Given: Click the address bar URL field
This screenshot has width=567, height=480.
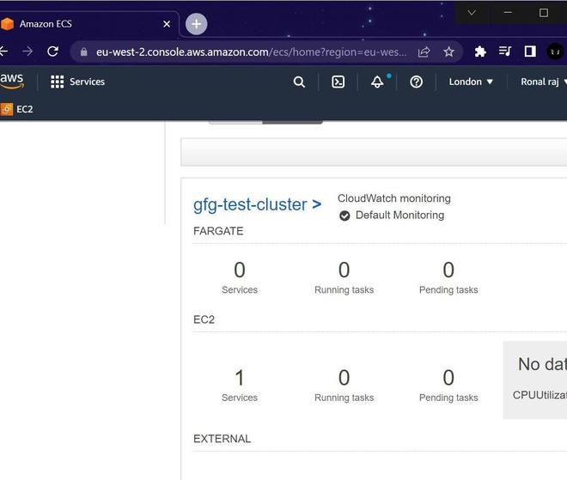Looking at the screenshot, I should (251, 52).
